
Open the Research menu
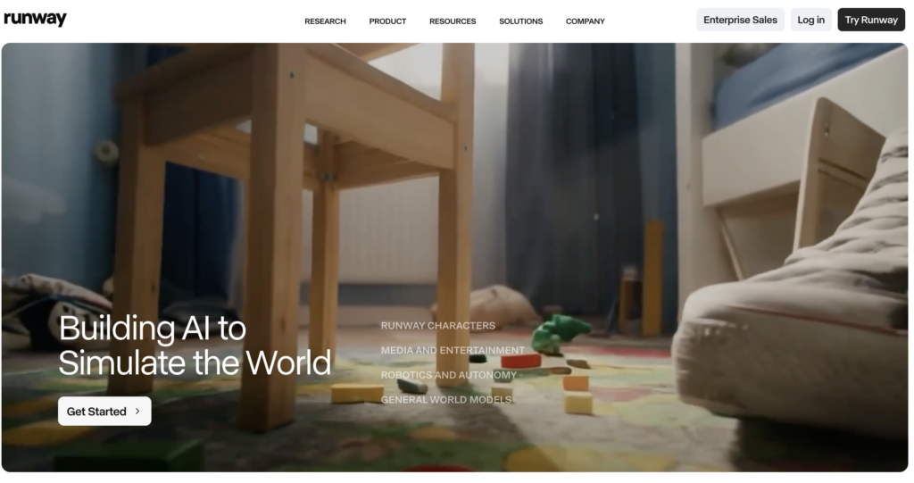pyautogui.click(x=325, y=21)
